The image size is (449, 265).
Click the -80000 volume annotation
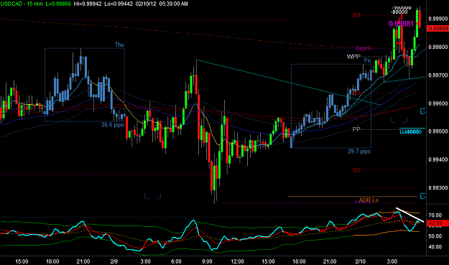click(399, 11)
